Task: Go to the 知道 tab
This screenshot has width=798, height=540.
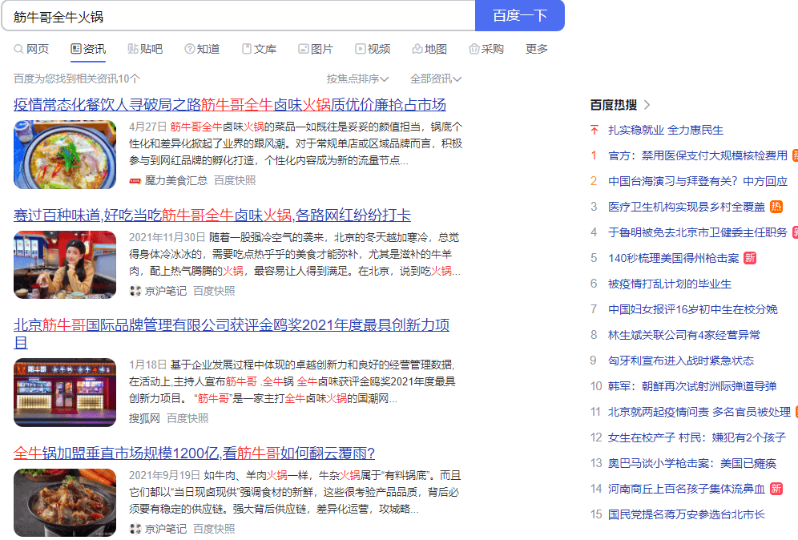Action: 208,49
